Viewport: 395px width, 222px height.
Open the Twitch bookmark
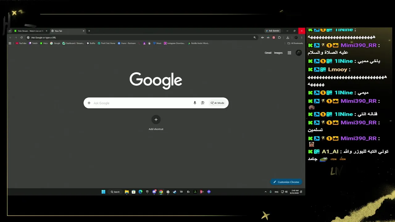(33, 43)
